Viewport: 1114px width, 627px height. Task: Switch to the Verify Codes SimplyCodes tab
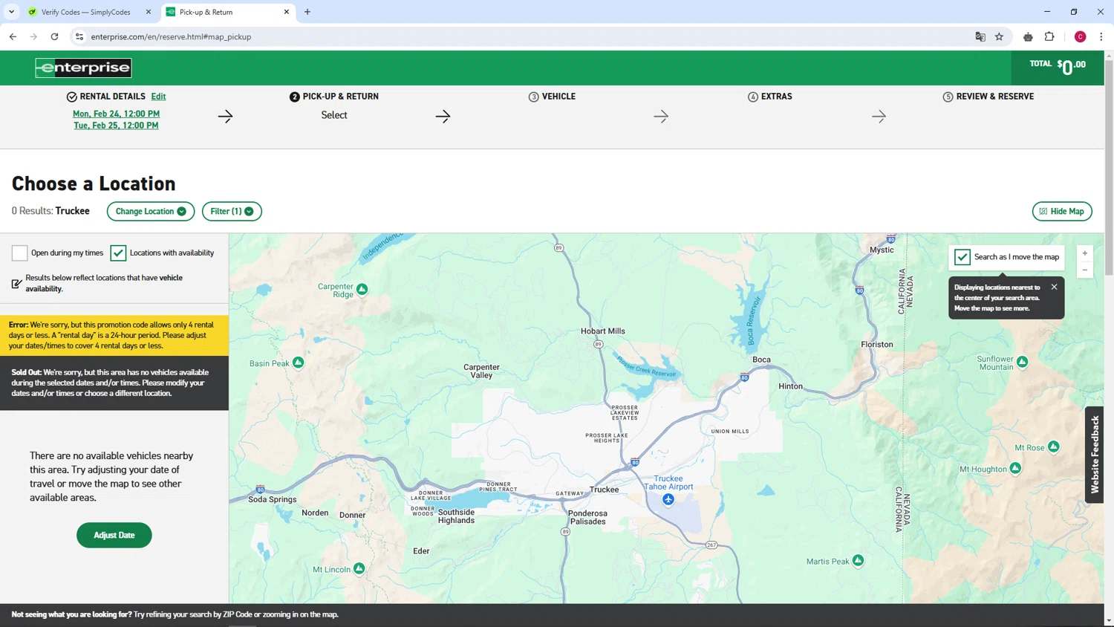85,12
